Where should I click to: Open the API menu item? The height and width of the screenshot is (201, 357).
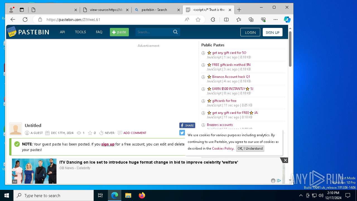(x=62, y=32)
